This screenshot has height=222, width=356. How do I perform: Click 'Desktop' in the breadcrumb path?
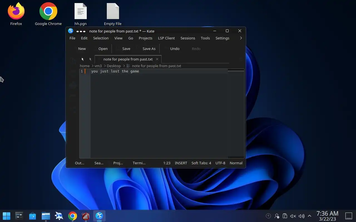[114, 66]
